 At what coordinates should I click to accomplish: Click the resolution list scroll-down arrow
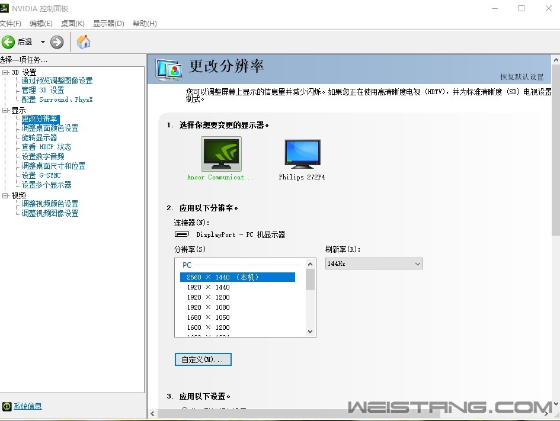[310, 332]
